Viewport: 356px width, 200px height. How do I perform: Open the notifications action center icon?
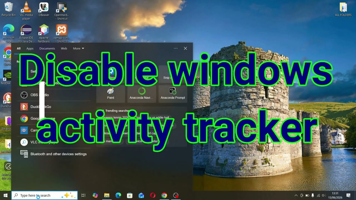[x=348, y=195]
